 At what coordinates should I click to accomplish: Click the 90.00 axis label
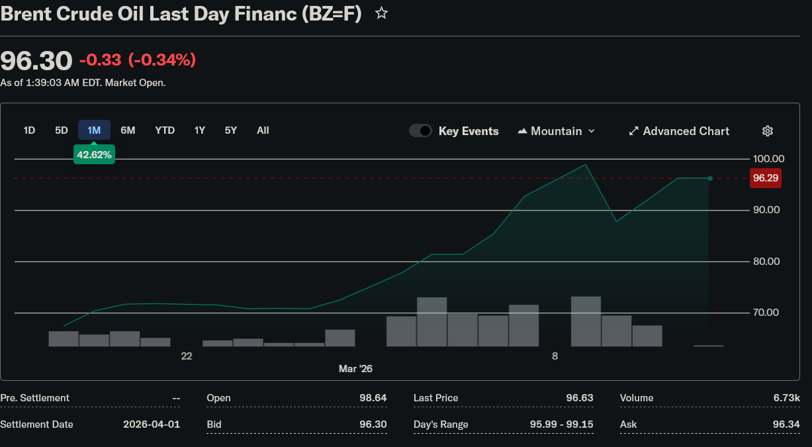click(x=766, y=210)
